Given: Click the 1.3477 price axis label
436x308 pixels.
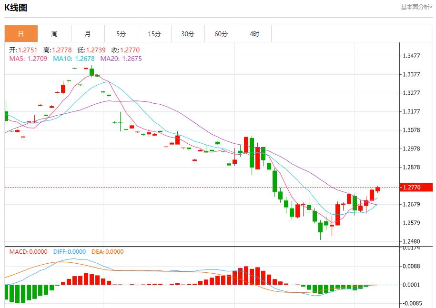Looking at the screenshot, I should point(411,56).
